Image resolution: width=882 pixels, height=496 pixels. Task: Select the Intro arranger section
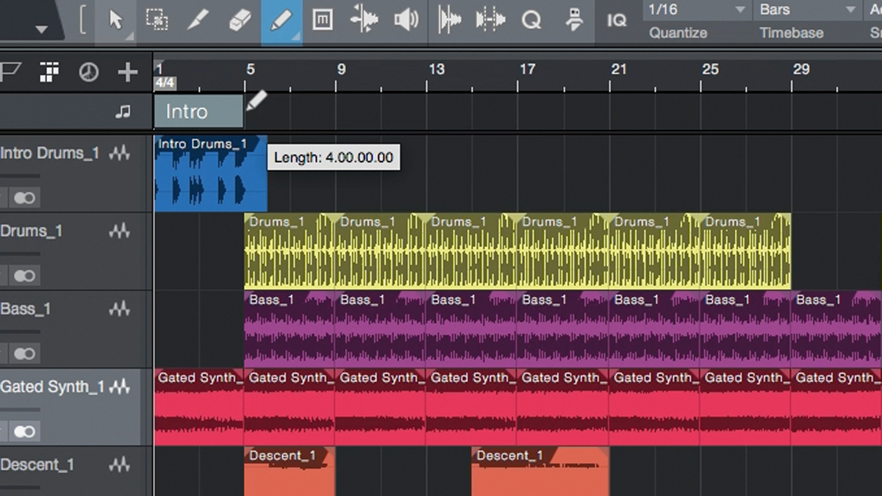(198, 112)
